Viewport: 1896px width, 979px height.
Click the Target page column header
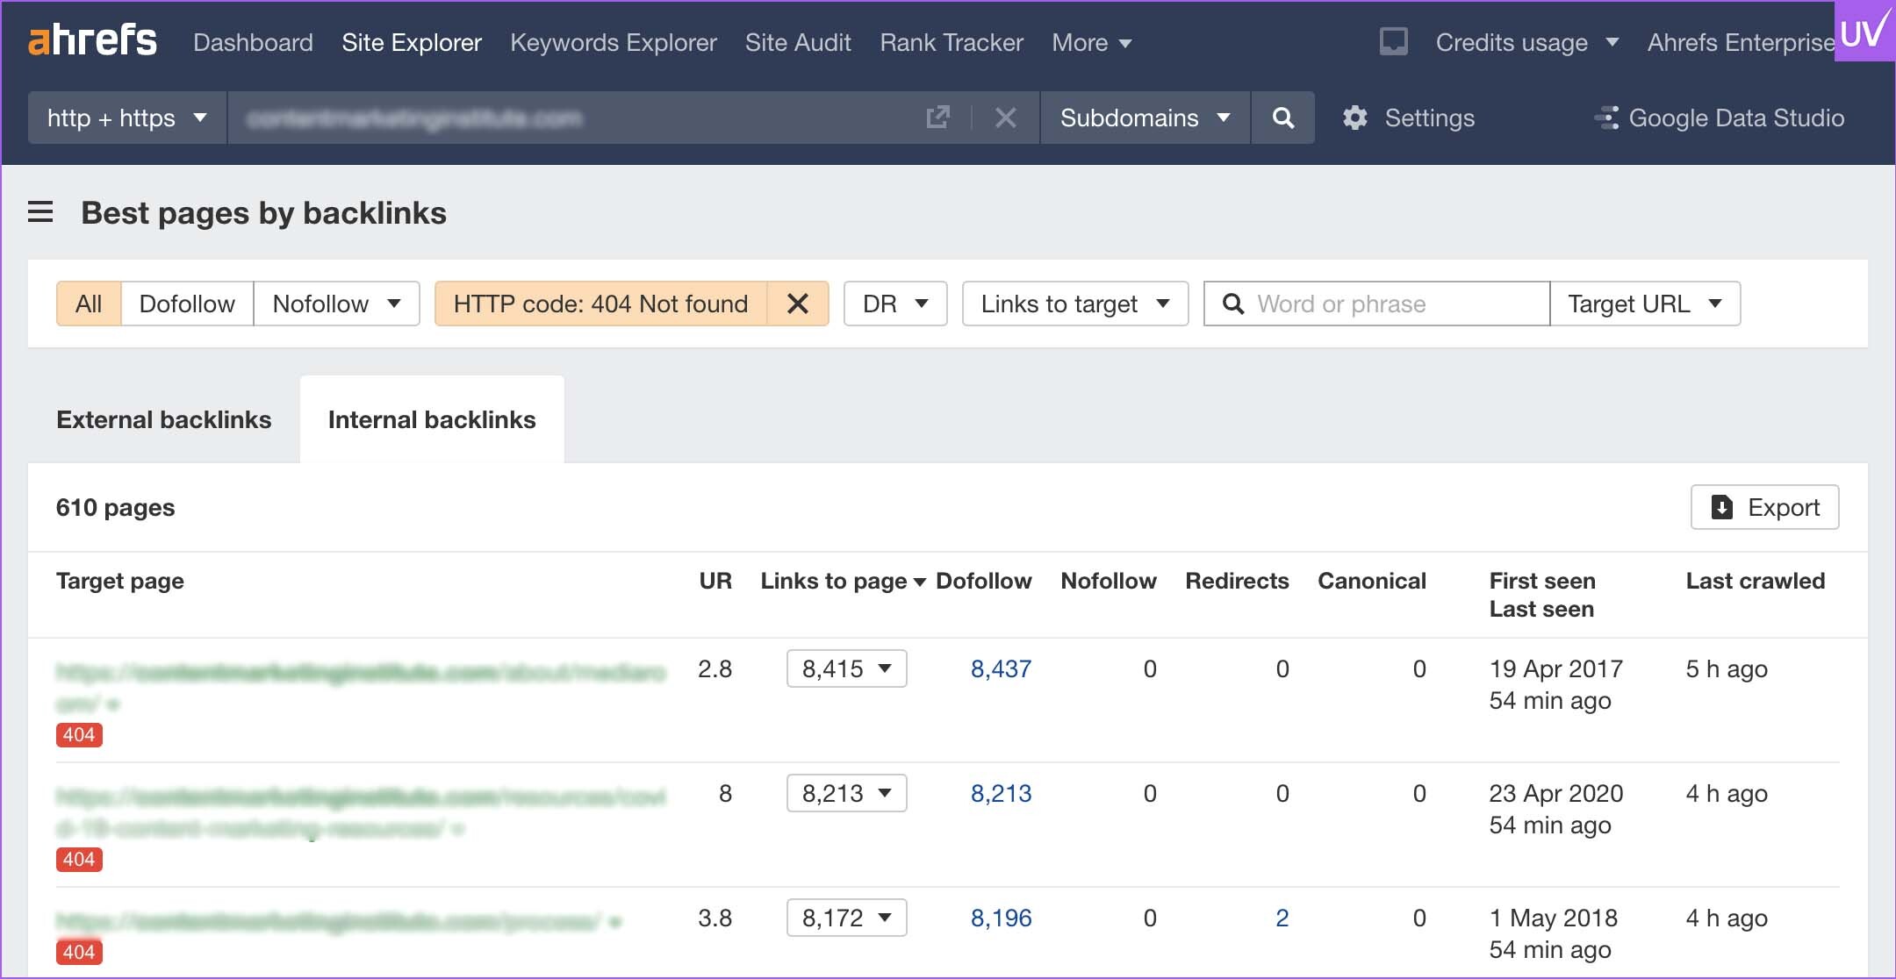120,581
